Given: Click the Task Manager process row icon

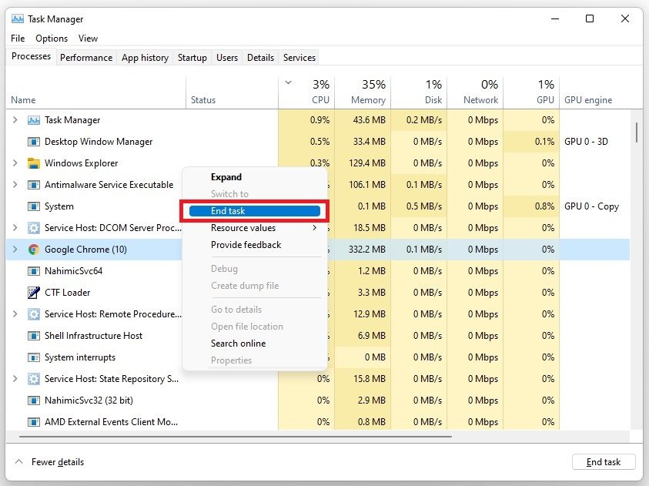Looking at the screenshot, I should pyautogui.click(x=34, y=120).
